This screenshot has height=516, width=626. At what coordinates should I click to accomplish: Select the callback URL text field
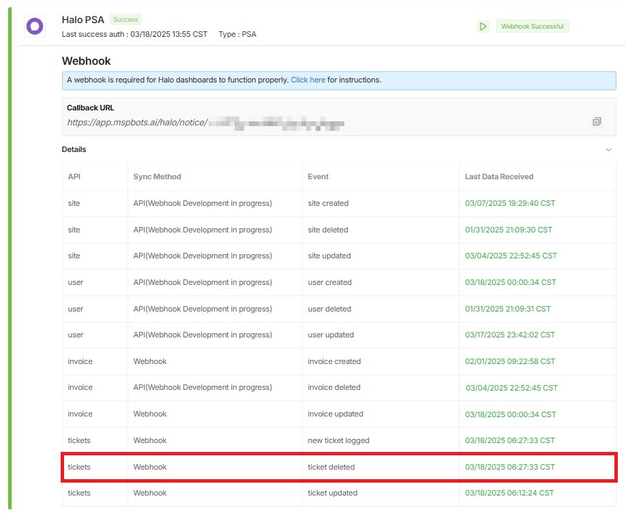pyautogui.click(x=205, y=123)
